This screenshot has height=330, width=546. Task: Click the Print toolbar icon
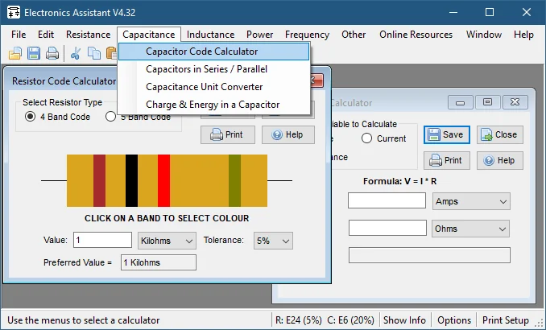coord(52,54)
